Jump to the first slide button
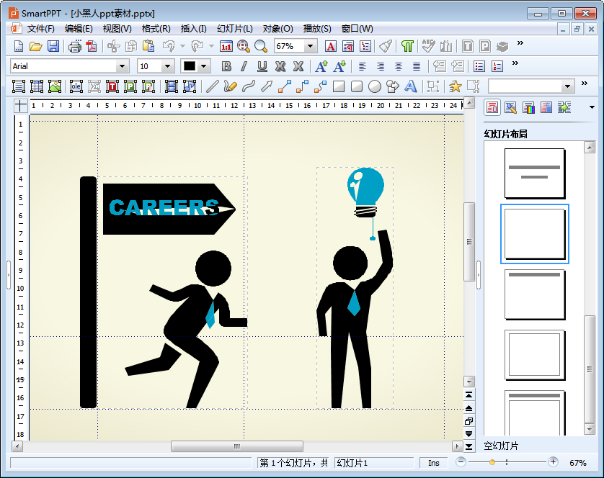Viewport: 604px width, 478px height. click(x=468, y=395)
